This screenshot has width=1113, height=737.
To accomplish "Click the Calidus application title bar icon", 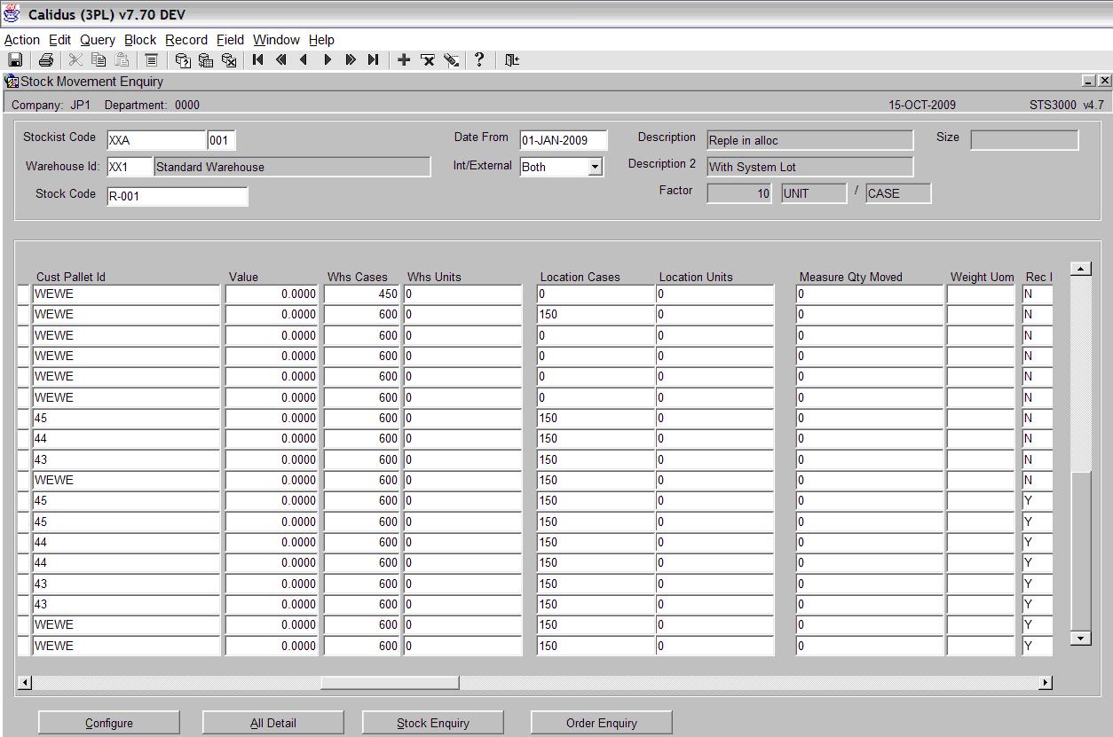I will point(12,14).
